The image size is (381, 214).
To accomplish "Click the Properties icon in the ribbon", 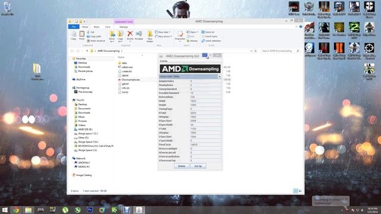I will tap(180, 36).
